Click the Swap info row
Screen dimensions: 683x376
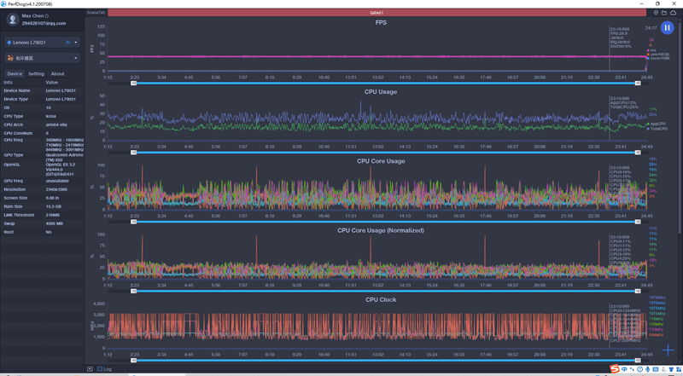click(x=42, y=223)
